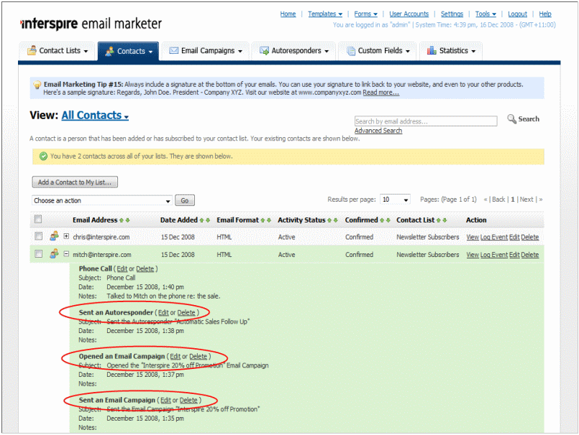Image resolution: width=579 pixels, height=435 pixels.
Task: Open the Contact Lists tab
Action: pyautogui.click(x=58, y=51)
